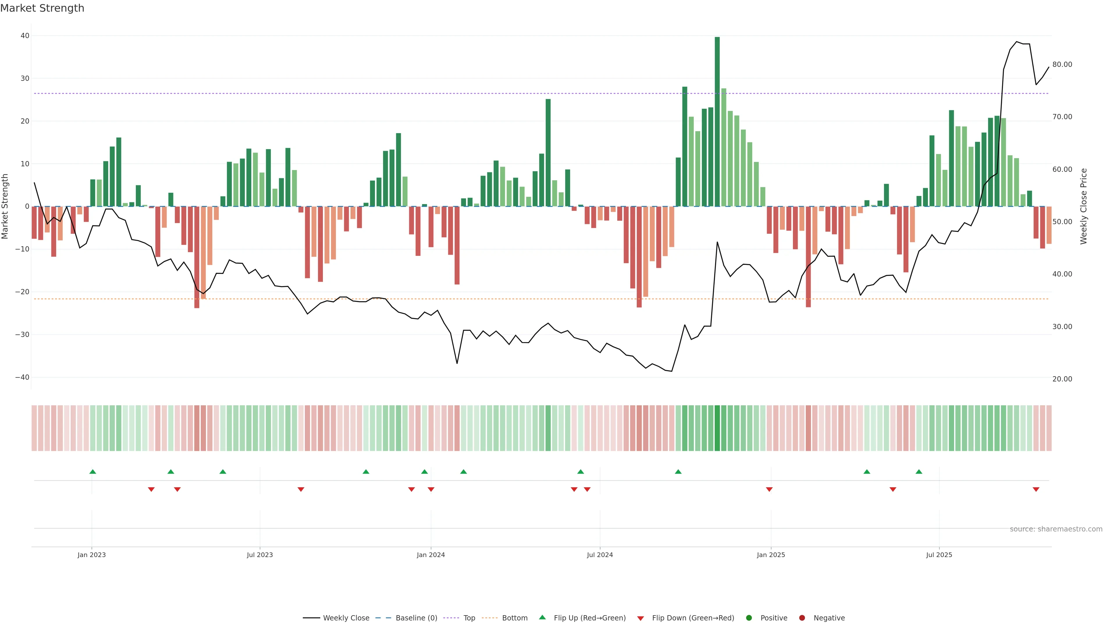
Task: Click the source: sharemaestro.com text
Action: (1056, 529)
